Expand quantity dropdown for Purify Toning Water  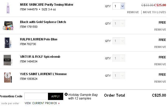click(118, 6)
